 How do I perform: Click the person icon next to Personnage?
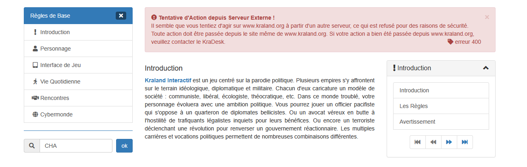click(x=35, y=49)
